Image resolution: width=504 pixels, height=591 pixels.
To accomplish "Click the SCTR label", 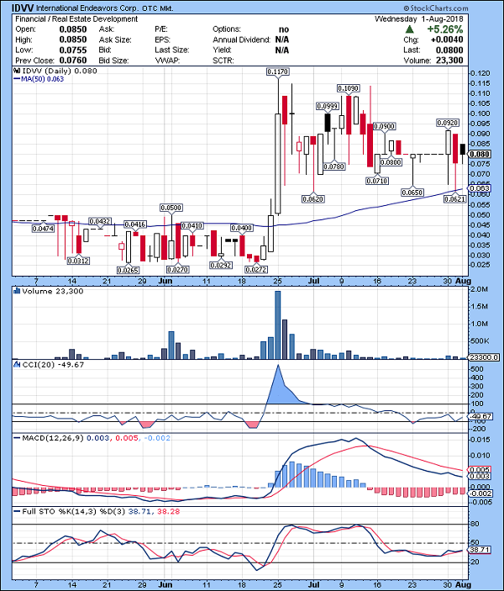I will (223, 61).
